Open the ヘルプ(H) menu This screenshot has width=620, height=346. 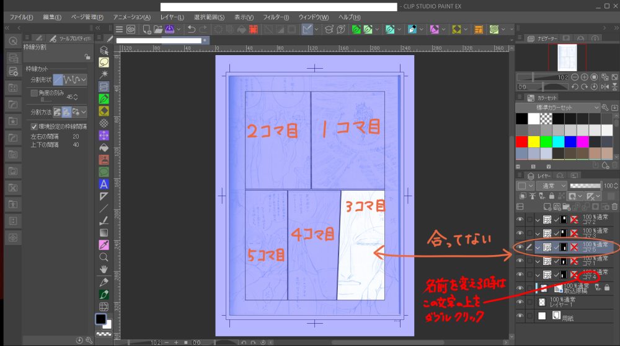tap(349, 17)
